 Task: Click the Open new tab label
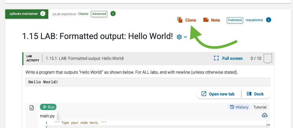coord(222,94)
